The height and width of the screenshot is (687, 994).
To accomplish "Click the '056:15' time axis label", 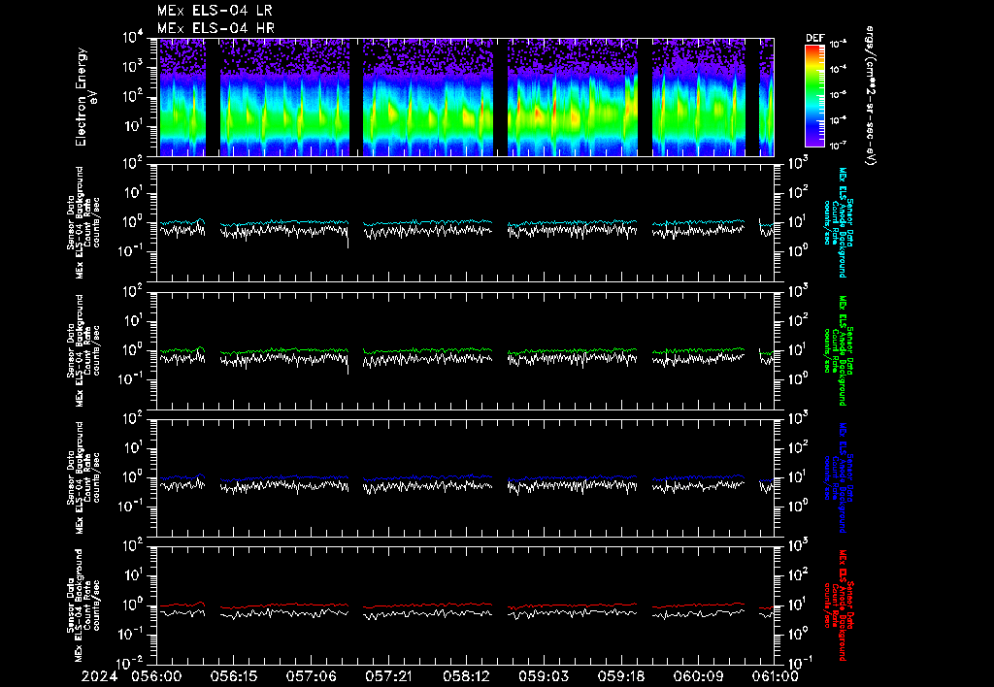I will [x=234, y=677].
